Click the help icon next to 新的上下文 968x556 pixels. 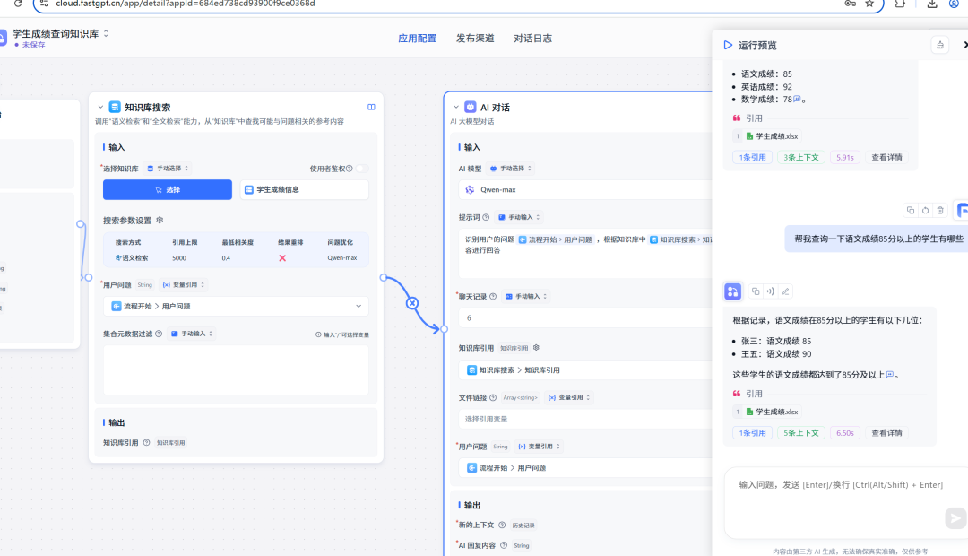click(x=502, y=526)
